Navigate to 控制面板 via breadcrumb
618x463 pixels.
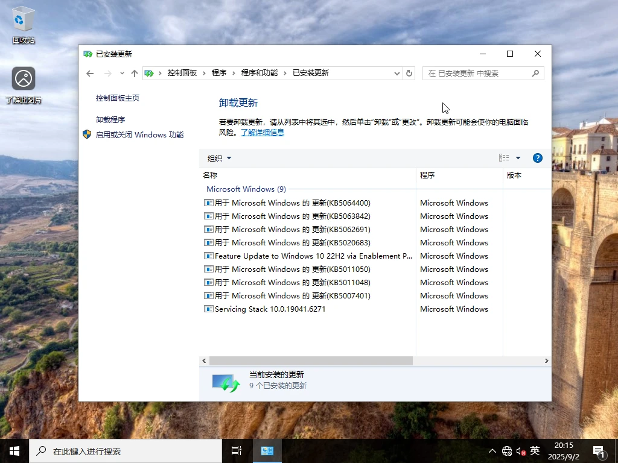[182, 72]
